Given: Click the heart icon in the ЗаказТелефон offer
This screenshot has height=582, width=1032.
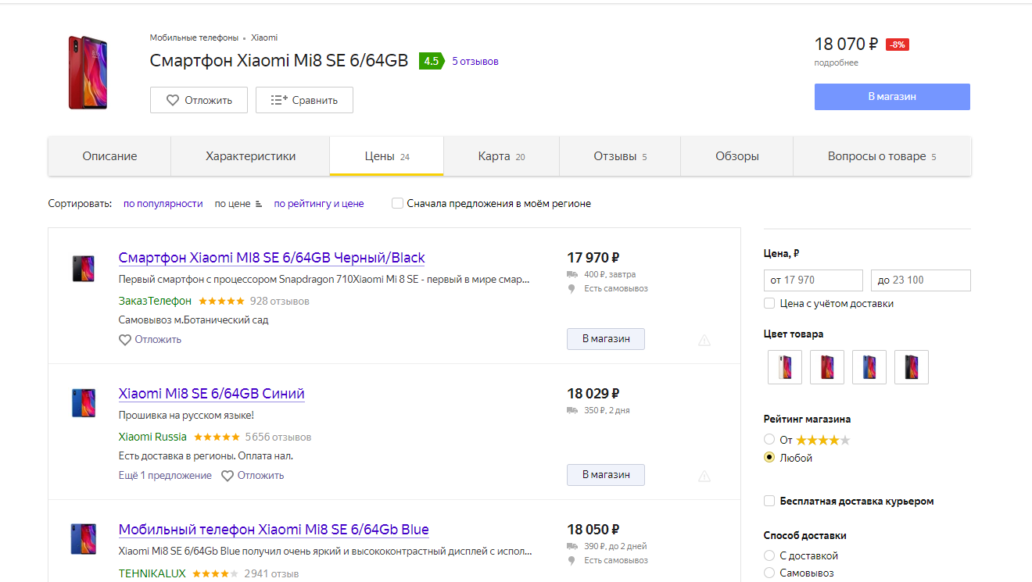Looking at the screenshot, I should pyautogui.click(x=125, y=340).
